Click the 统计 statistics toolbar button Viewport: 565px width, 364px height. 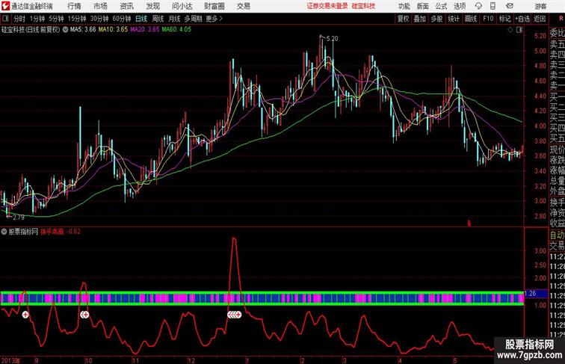454,19
